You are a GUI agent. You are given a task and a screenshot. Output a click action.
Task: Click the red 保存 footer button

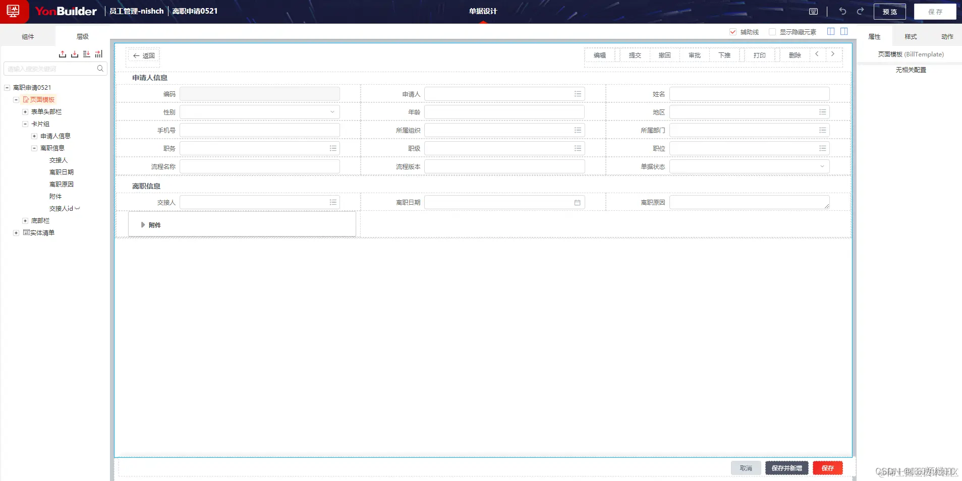point(828,468)
